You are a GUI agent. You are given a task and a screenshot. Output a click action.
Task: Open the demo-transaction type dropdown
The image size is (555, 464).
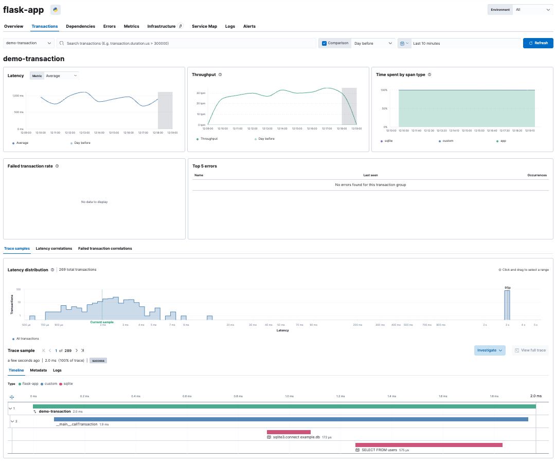[x=29, y=43]
